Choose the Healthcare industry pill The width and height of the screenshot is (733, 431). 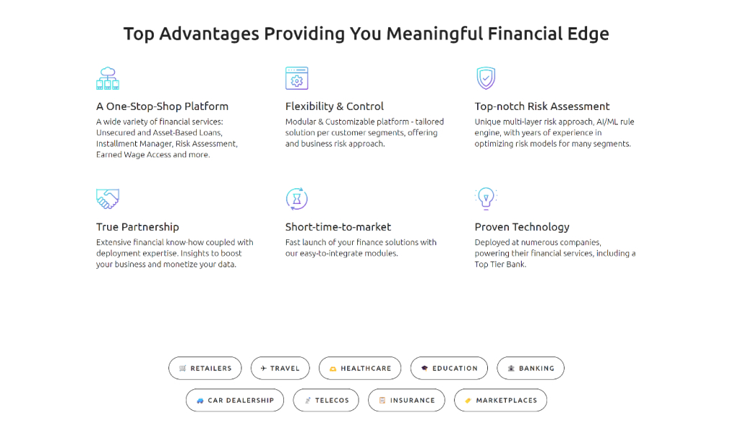coord(360,369)
